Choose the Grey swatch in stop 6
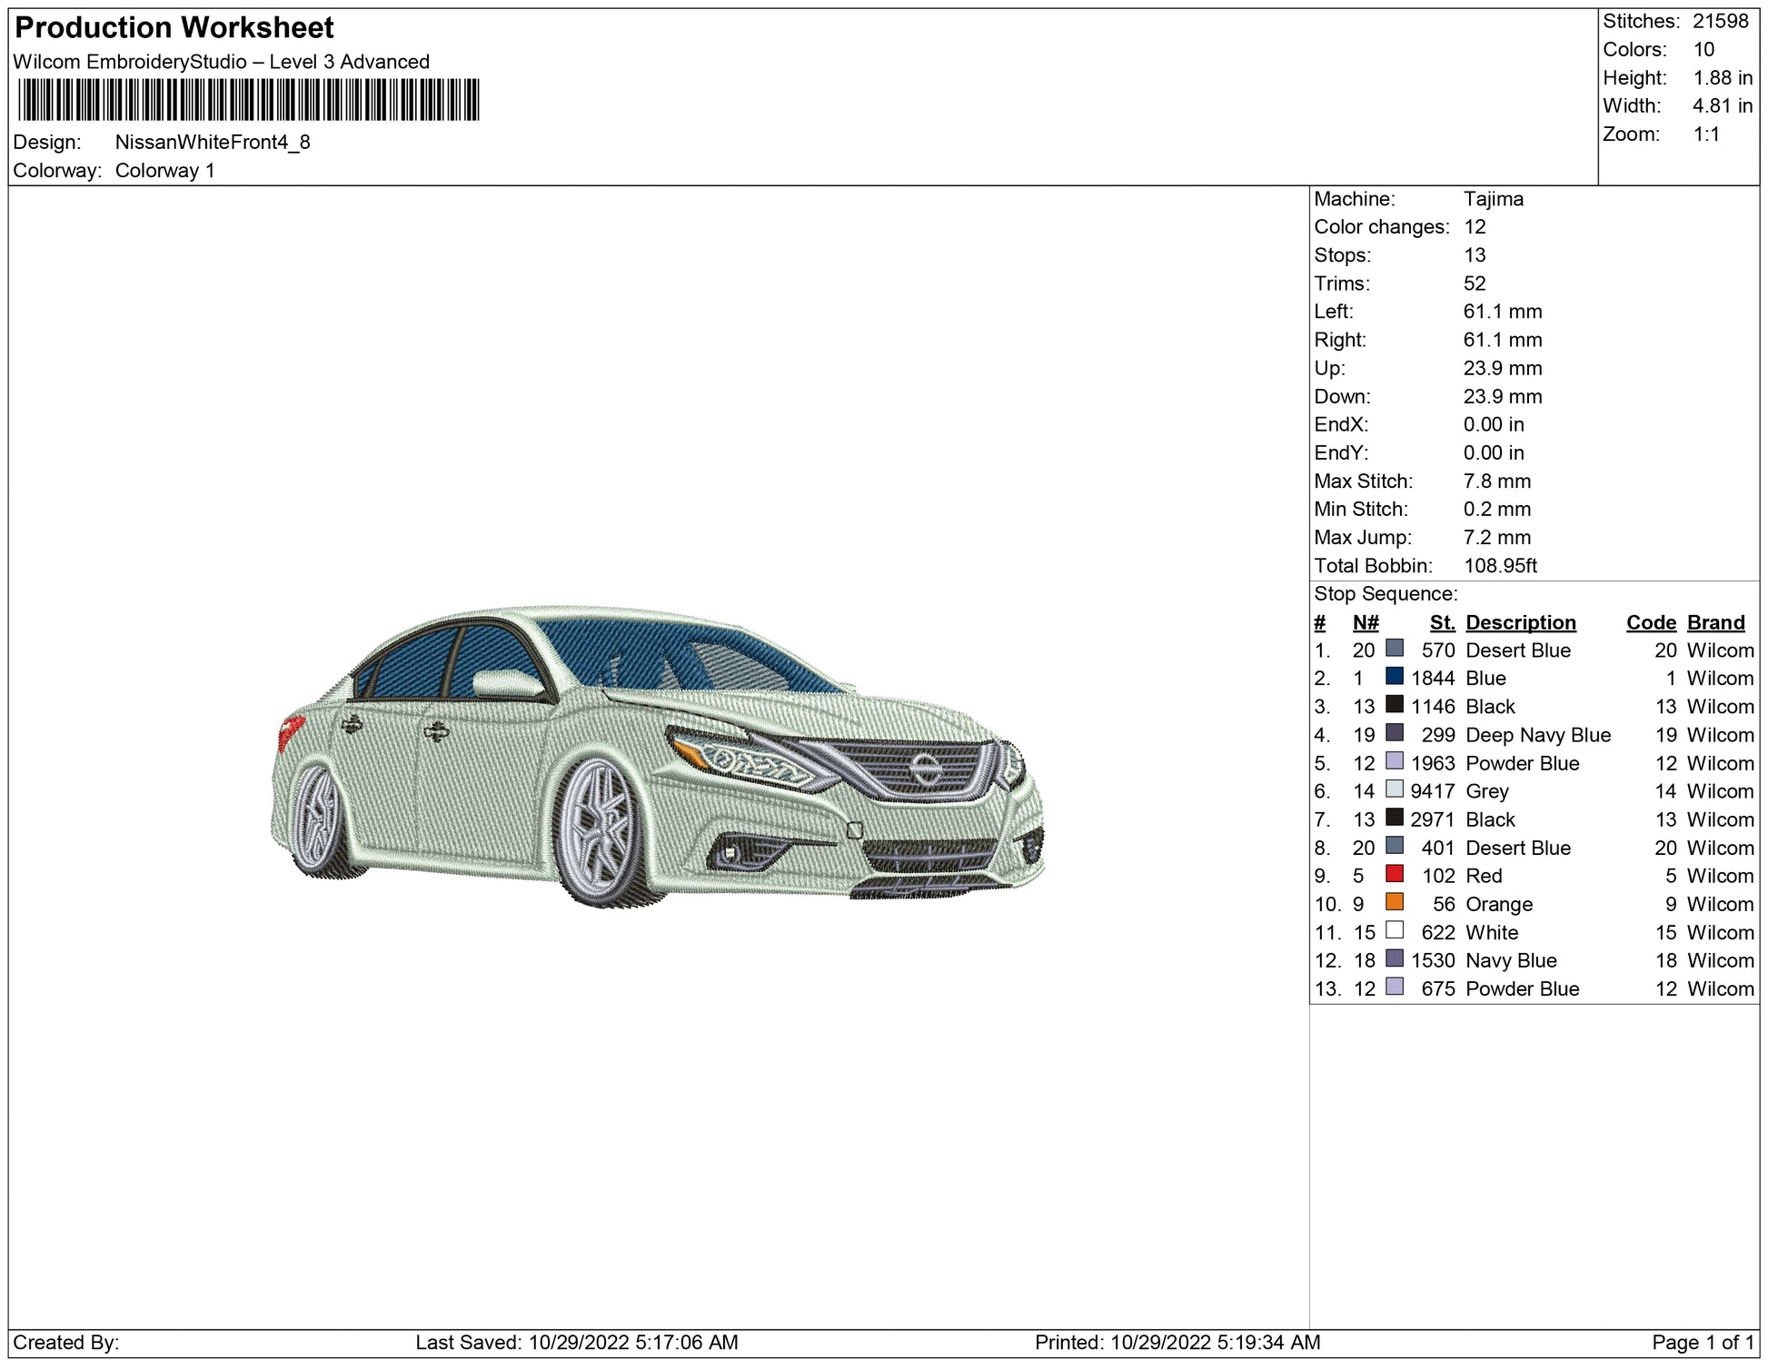The width and height of the screenshot is (1768, 1360). click(x=1394, y=789)
